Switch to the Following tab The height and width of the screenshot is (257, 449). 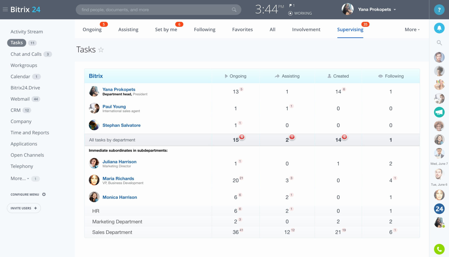point(204,29)
